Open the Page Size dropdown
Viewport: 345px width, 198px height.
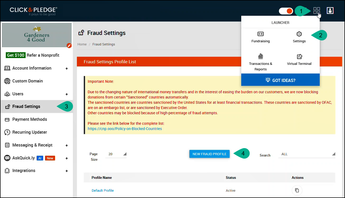(116, 154)
